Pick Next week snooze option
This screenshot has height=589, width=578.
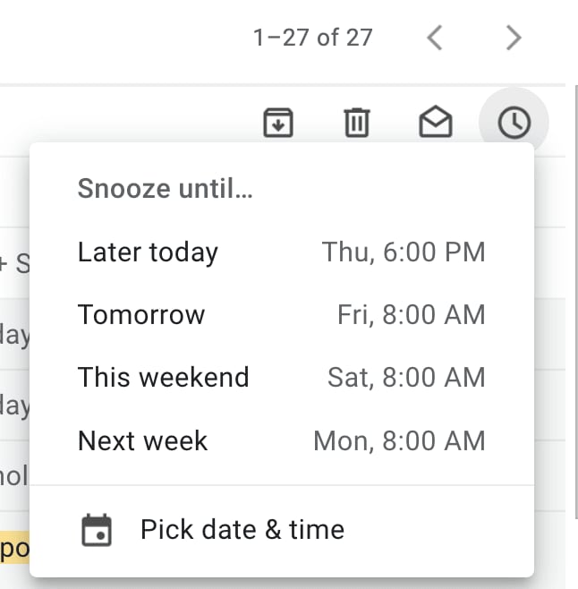click(x=282, y=440)
